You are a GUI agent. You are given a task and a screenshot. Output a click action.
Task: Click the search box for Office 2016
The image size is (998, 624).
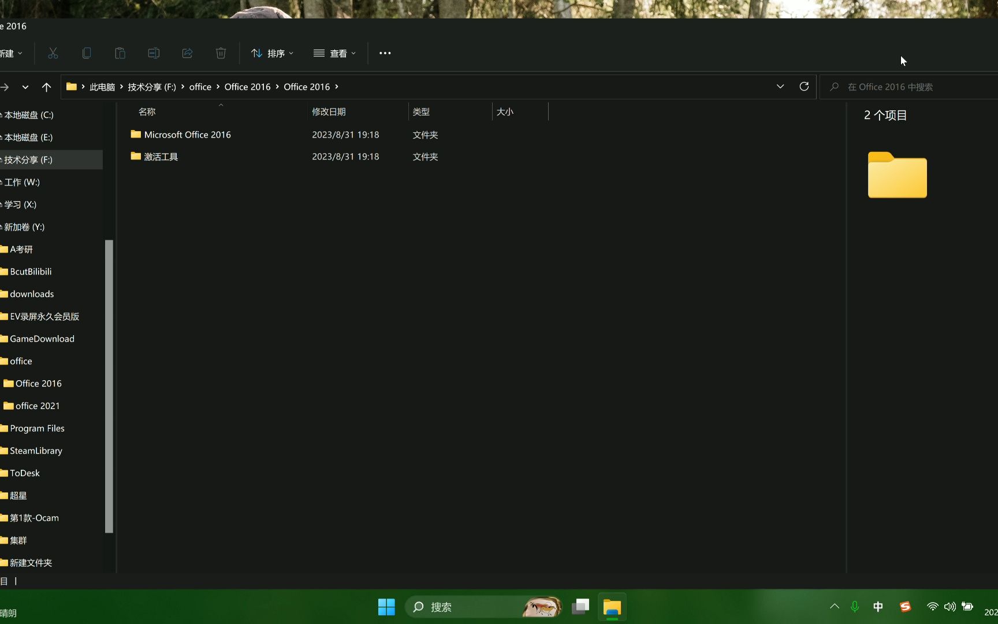pos(910,87)
